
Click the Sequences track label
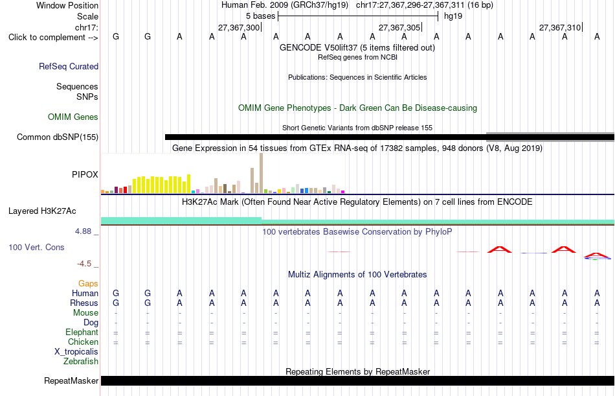77,86
